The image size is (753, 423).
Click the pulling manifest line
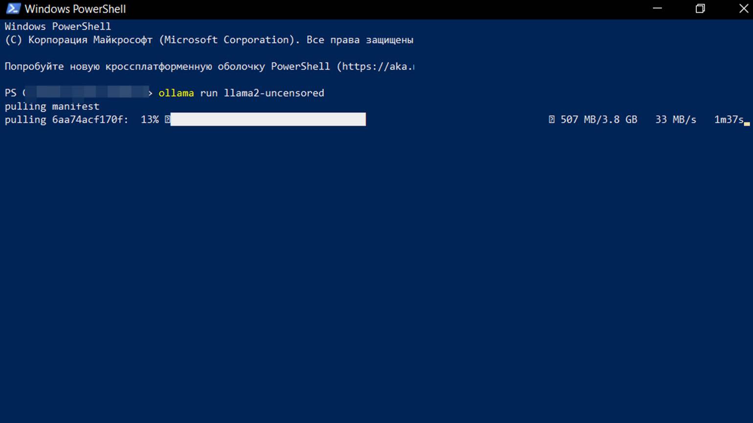coord(52,106)
